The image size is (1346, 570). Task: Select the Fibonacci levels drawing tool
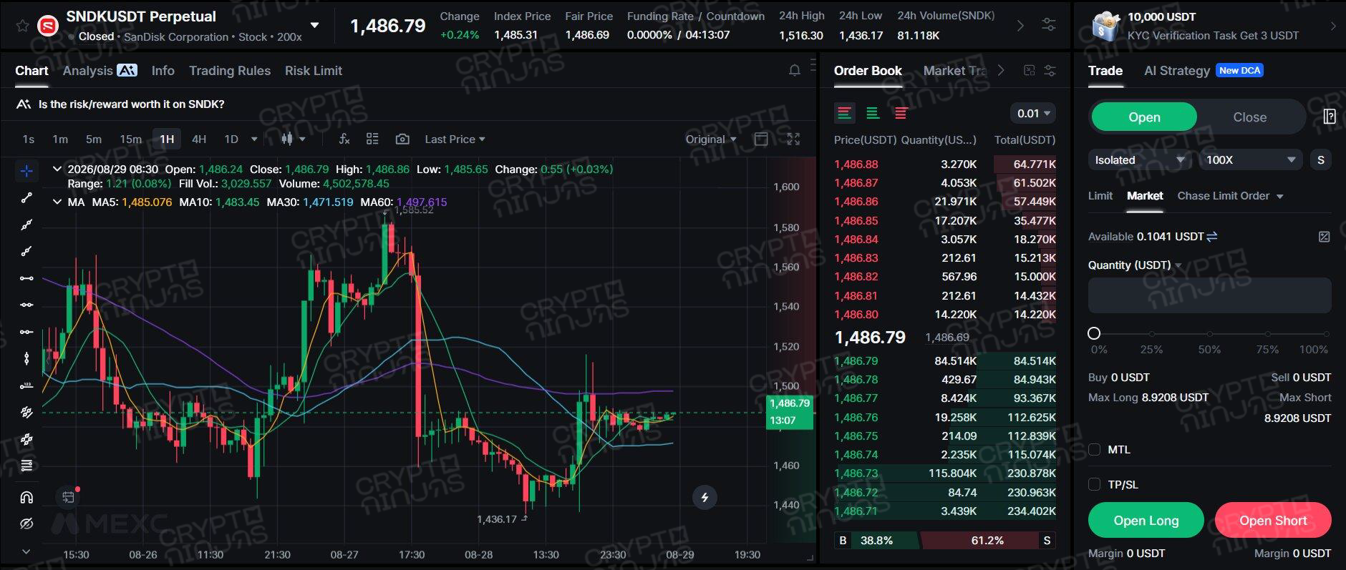tap(26, 466)
